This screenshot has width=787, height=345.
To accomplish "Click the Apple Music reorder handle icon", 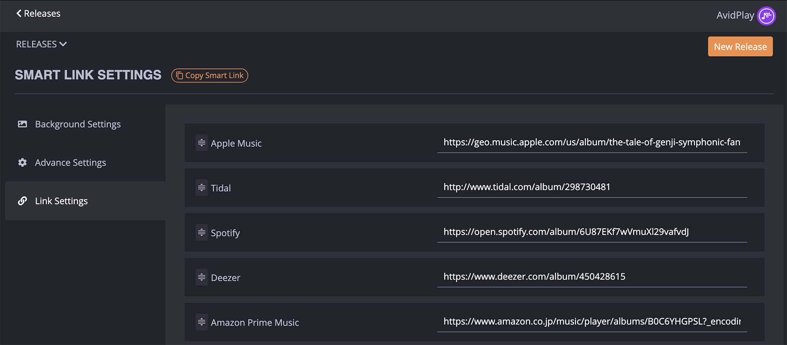I will click(x=201, y=143).
